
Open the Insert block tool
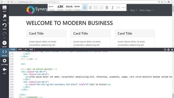point(4,44)
